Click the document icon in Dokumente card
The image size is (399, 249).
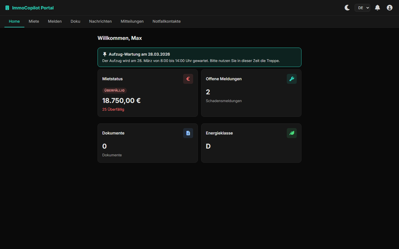point(188,133)
